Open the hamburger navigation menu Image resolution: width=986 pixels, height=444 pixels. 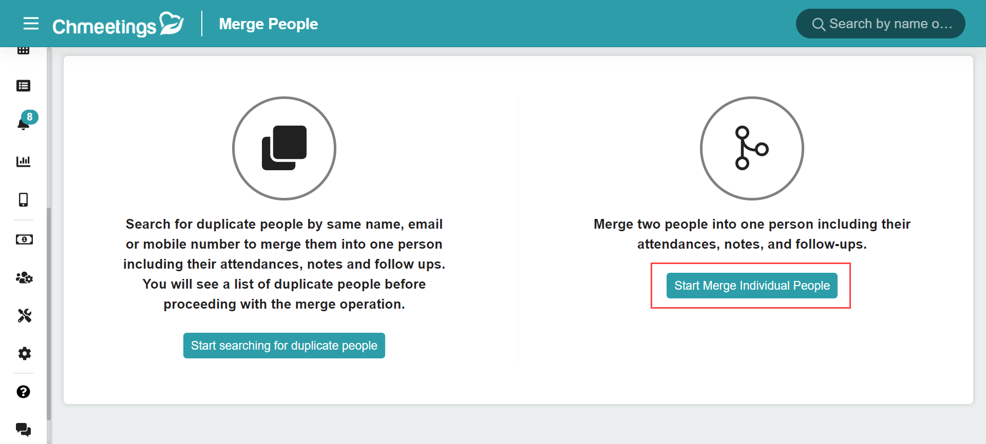pyautogui.click(x=31, y=24)
